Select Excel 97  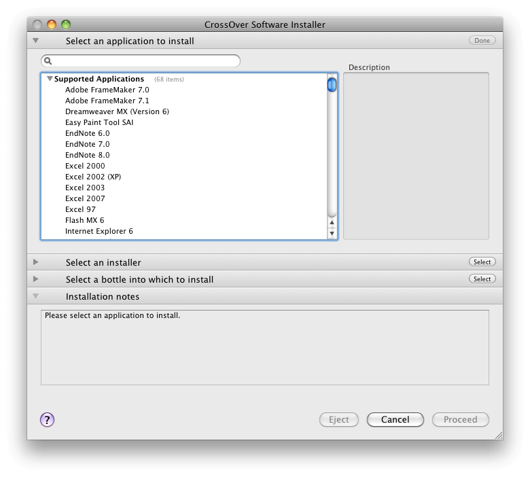pyautogui.click(x=80, y=209)
